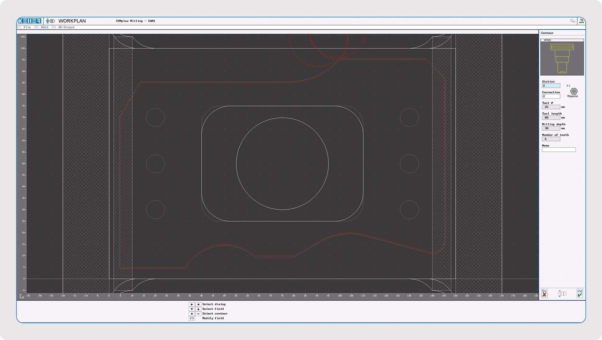Click the empty Name field
The image size is (602, 340).
coord(559,150)
